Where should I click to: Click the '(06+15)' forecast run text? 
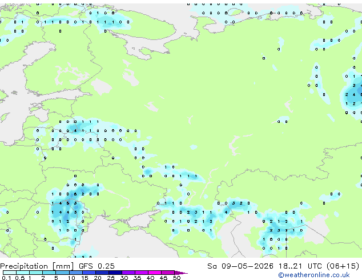pos(343,266)
